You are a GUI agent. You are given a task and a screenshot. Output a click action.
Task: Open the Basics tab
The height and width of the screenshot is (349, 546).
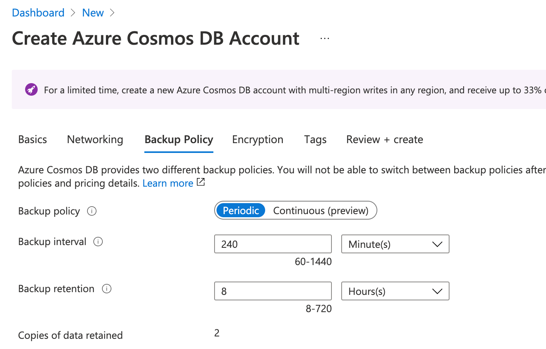click(33, 140)
